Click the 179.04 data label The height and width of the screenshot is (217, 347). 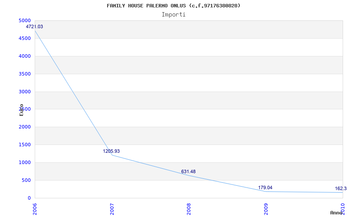point(265,188)
